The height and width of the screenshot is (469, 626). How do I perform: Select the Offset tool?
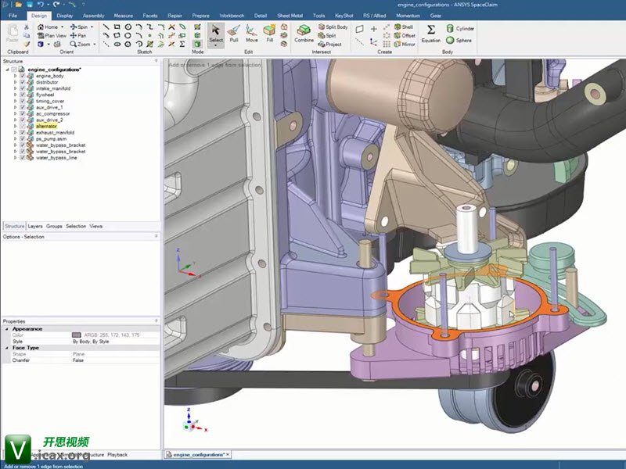click(405, 35)
